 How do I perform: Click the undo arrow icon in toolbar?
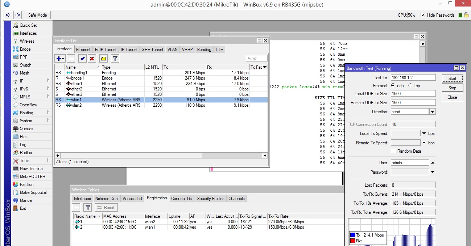[x=8, y=15]
